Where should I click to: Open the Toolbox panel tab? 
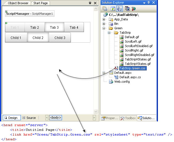click(x=128, y=118)
